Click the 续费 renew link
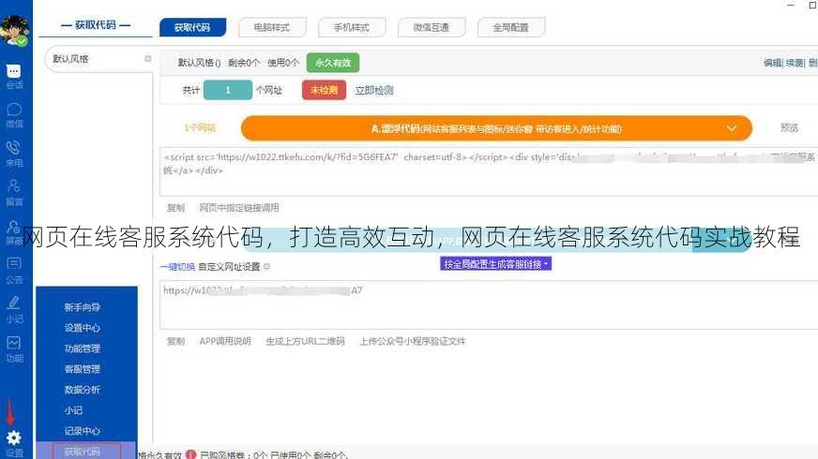Viewport: 818px width, 459px height. click(795, 63)
